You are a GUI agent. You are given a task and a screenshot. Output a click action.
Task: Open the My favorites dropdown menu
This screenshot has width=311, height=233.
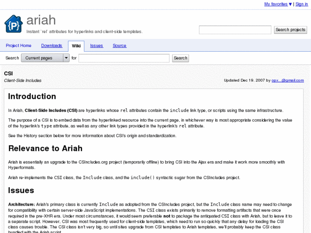(278, 4)
